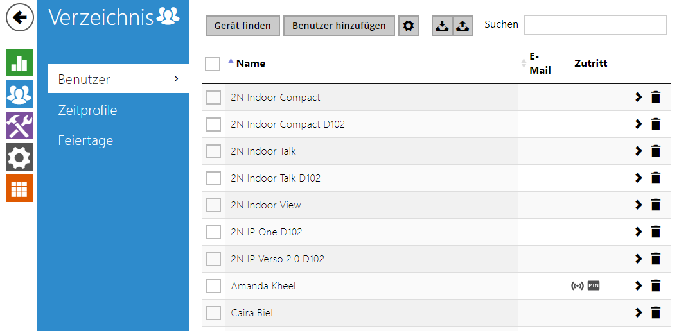The width and height of the screenshot is (688, 331).
Task: Delete the 2N Indoor Talk entry
Action: point(655,151)
